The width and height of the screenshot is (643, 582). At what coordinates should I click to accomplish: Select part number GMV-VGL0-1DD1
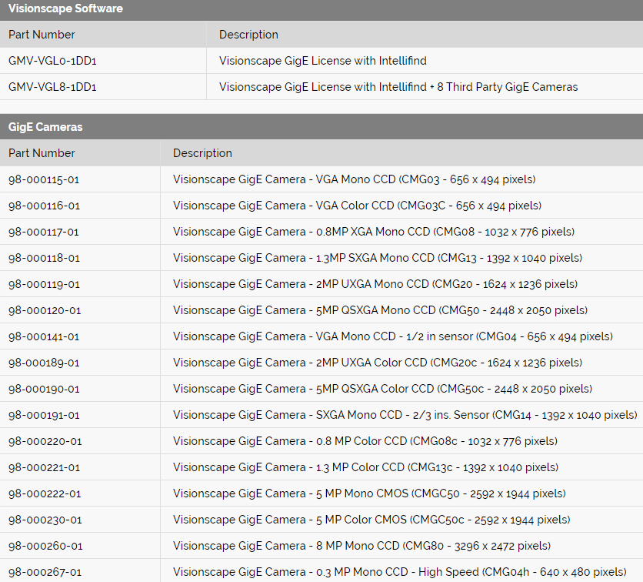pyautogui.click(x=52, y=61)
